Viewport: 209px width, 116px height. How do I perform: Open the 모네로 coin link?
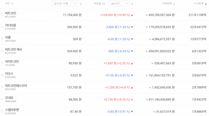click(9, 98)
